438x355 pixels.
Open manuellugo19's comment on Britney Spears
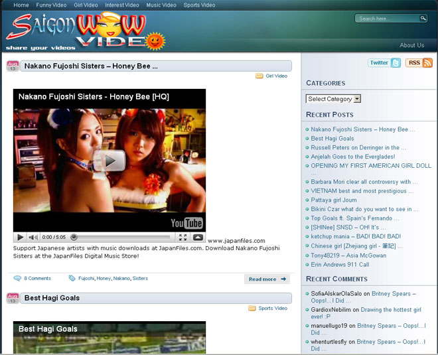click(368, 329)
